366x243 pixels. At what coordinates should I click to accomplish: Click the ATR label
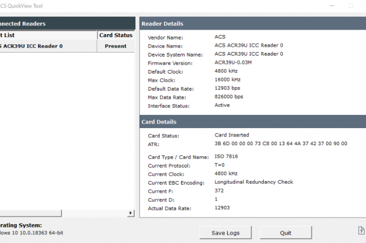tap(153, 144)
